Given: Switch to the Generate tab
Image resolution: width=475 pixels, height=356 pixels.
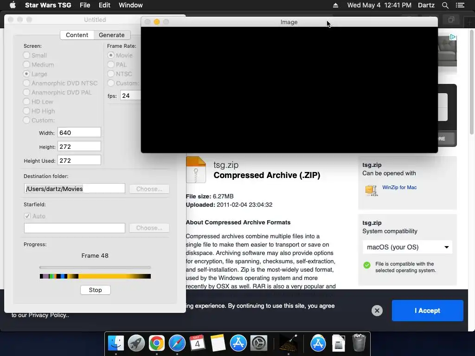Looking at the screenshot, I should [111, 35].
